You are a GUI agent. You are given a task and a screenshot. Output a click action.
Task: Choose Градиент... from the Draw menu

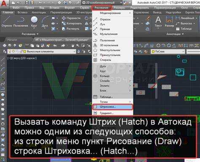113,113
